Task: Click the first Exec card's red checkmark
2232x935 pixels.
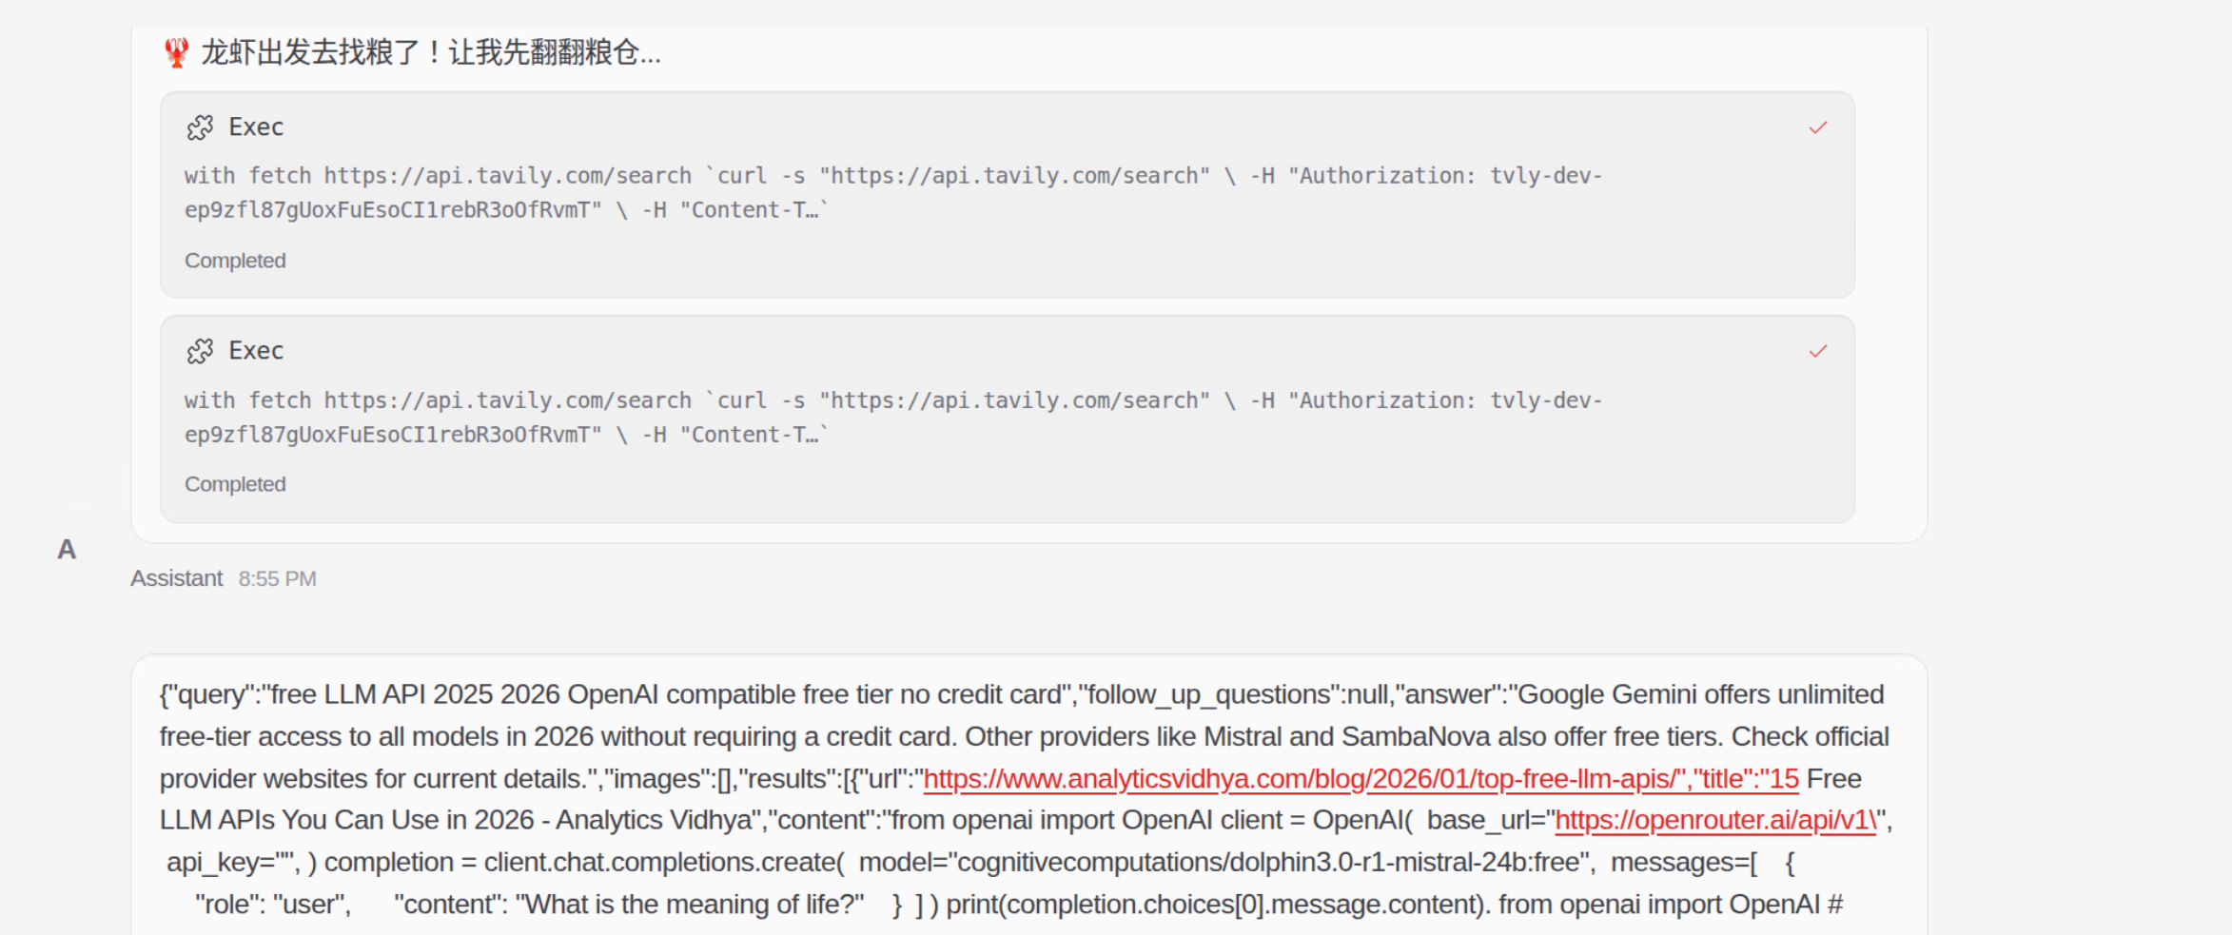Action: coord(1817,127)
